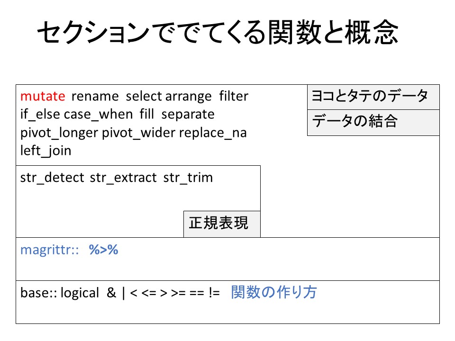
Task: Click the 正規表現 box
Action: point(222,224)
